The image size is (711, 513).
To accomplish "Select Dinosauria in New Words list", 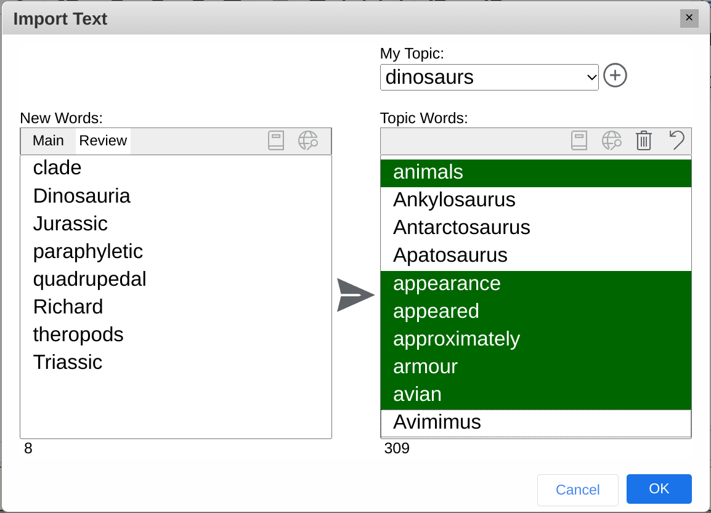I will point(176,196).
